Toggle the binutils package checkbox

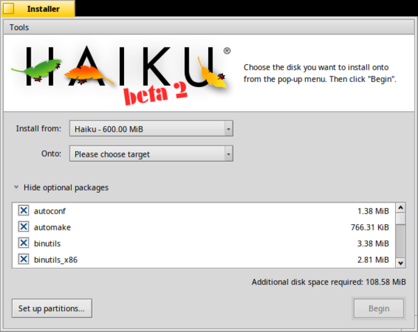(23, 244)
